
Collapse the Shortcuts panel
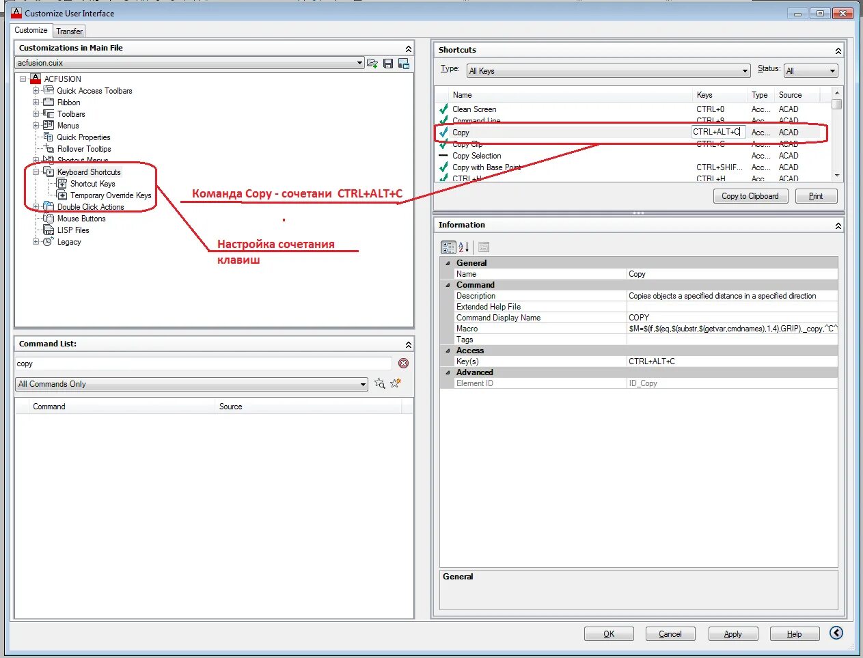click(x=838, y=51)
